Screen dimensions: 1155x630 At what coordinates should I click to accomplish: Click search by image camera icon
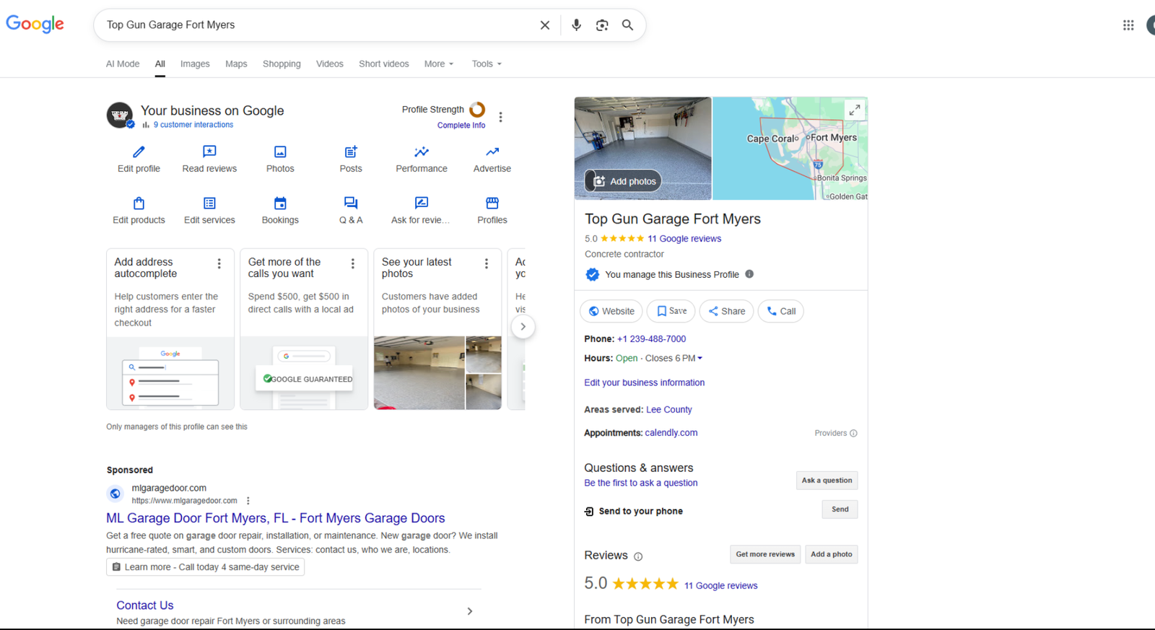pos(602,25)
